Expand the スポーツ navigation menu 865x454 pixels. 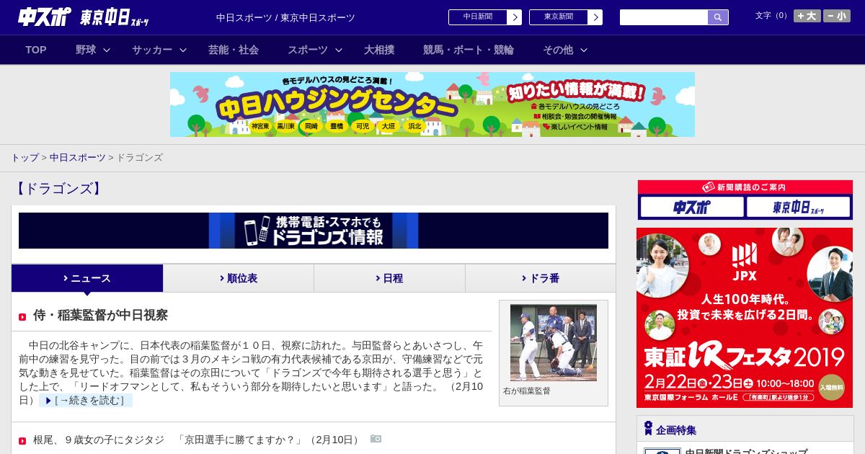pos(315,50)
